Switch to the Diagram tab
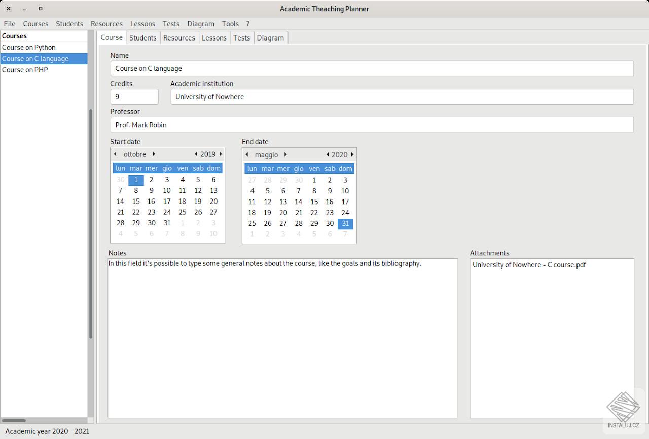Image resolution: width=649 pixels, height=439 pixels. (x=270, y=38)
